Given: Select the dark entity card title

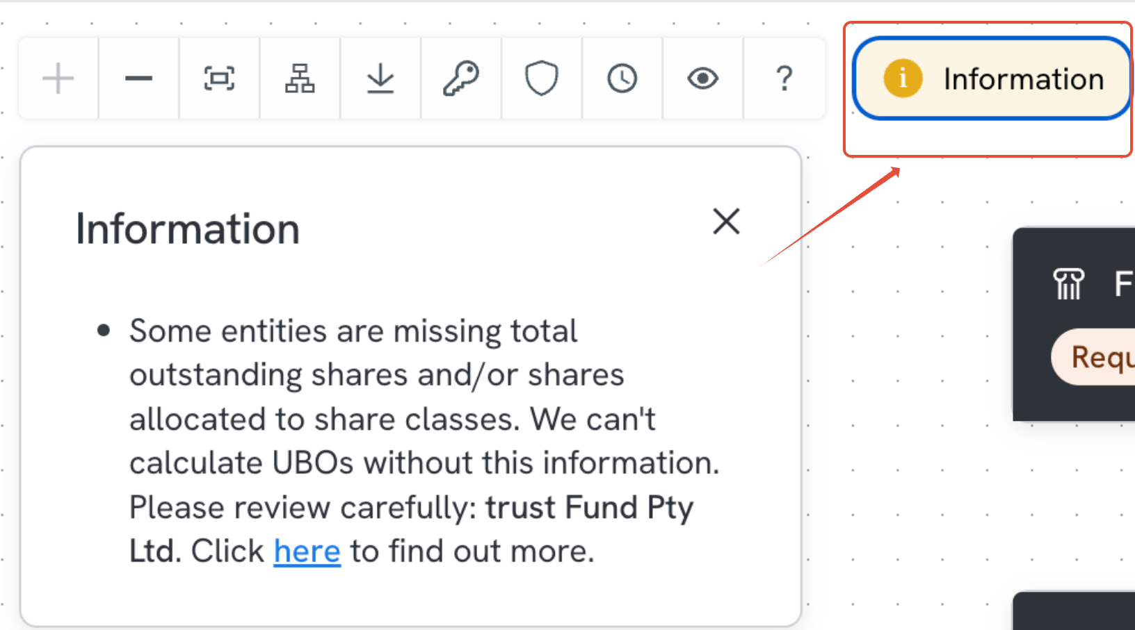Looking at the screenshot, I should pyautogui.click(x=1124, y=283).
